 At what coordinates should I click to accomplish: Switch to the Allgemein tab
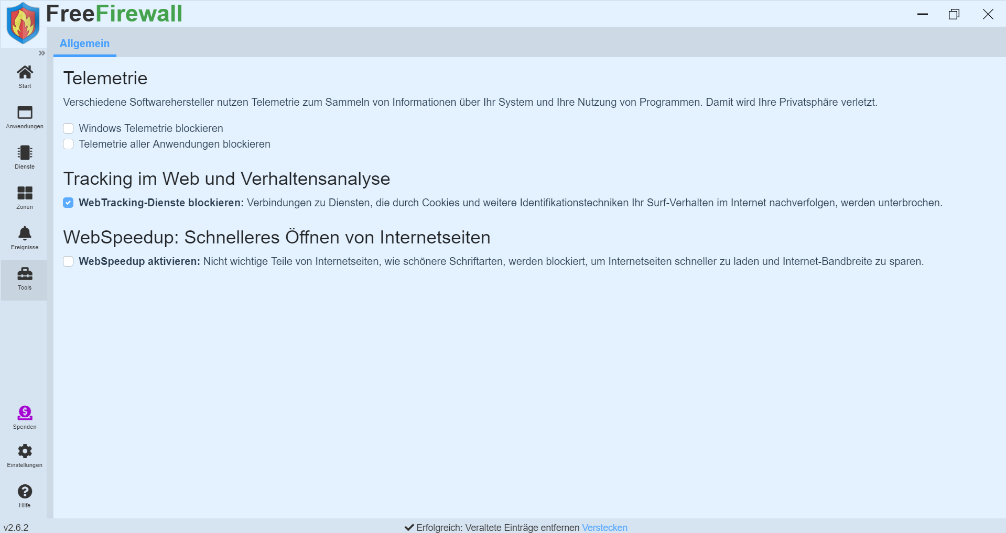click(84, 43)
